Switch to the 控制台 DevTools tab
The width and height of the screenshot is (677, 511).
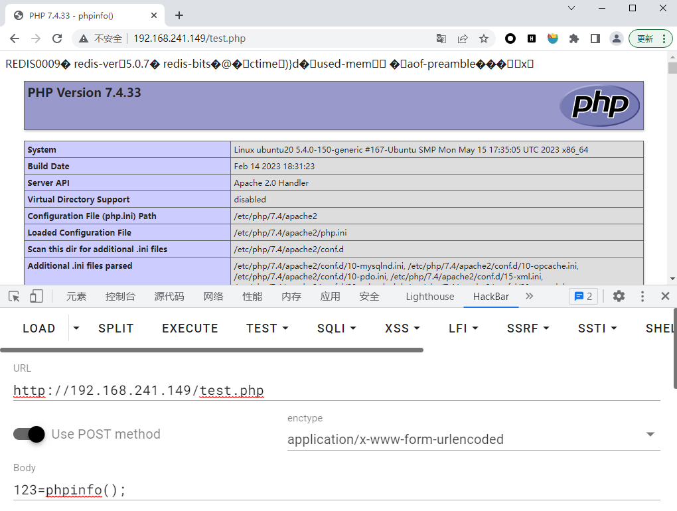(120, 297)
